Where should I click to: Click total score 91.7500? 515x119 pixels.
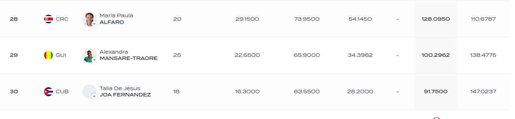[436, 92]
